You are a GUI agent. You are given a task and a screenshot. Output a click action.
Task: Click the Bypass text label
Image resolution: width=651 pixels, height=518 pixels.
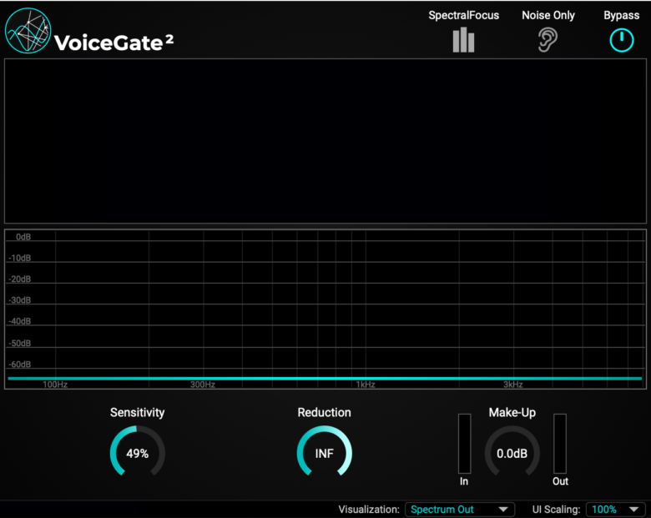click(x=621, y=15)
